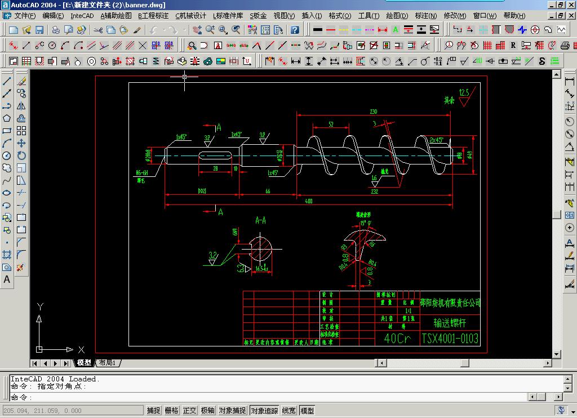
Task: Click the bold R icon in toolbar
Action: click(x=513, y=46)
